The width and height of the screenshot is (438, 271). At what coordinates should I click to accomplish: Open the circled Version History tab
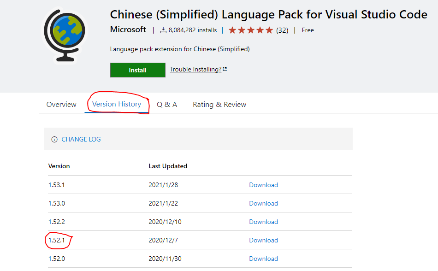(117, 104)
